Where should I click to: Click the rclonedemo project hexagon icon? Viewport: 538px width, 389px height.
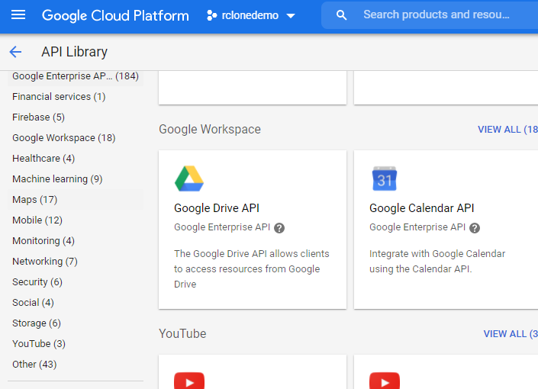(x=211, y=15)
